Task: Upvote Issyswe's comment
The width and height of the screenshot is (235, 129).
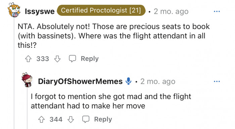Action: click(28, 59)
